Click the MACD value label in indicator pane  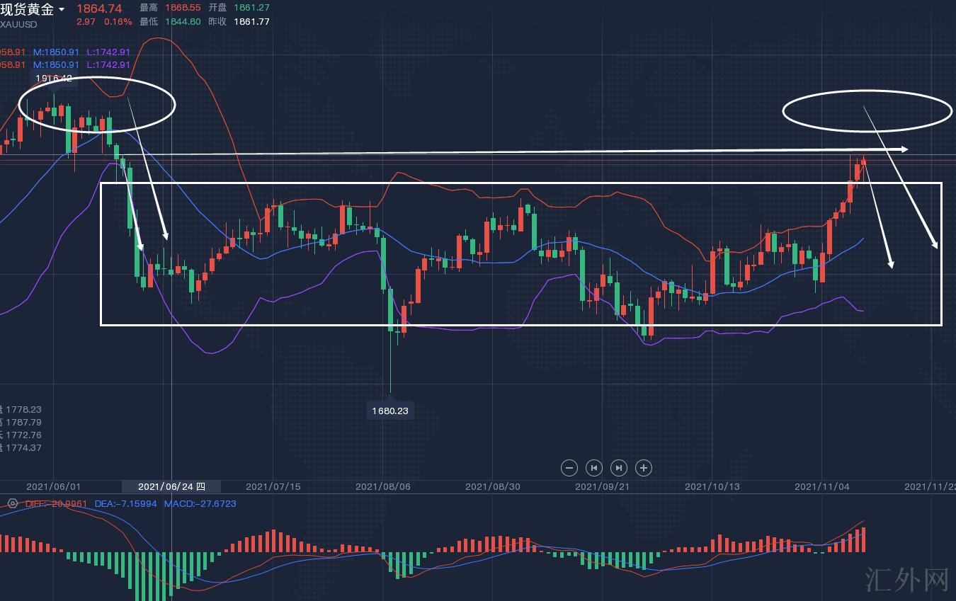pos(200,503)
